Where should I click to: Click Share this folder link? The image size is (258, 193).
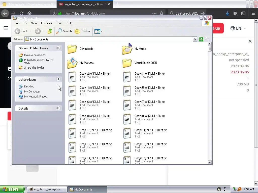point(34,68)
